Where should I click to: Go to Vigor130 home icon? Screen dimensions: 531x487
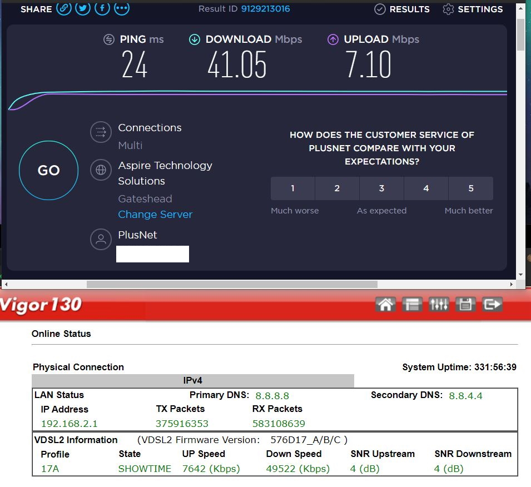pos(386,304)
